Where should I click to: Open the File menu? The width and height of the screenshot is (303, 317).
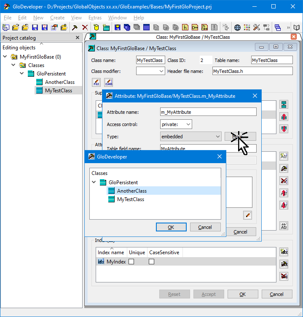click(x=8, y=18)
